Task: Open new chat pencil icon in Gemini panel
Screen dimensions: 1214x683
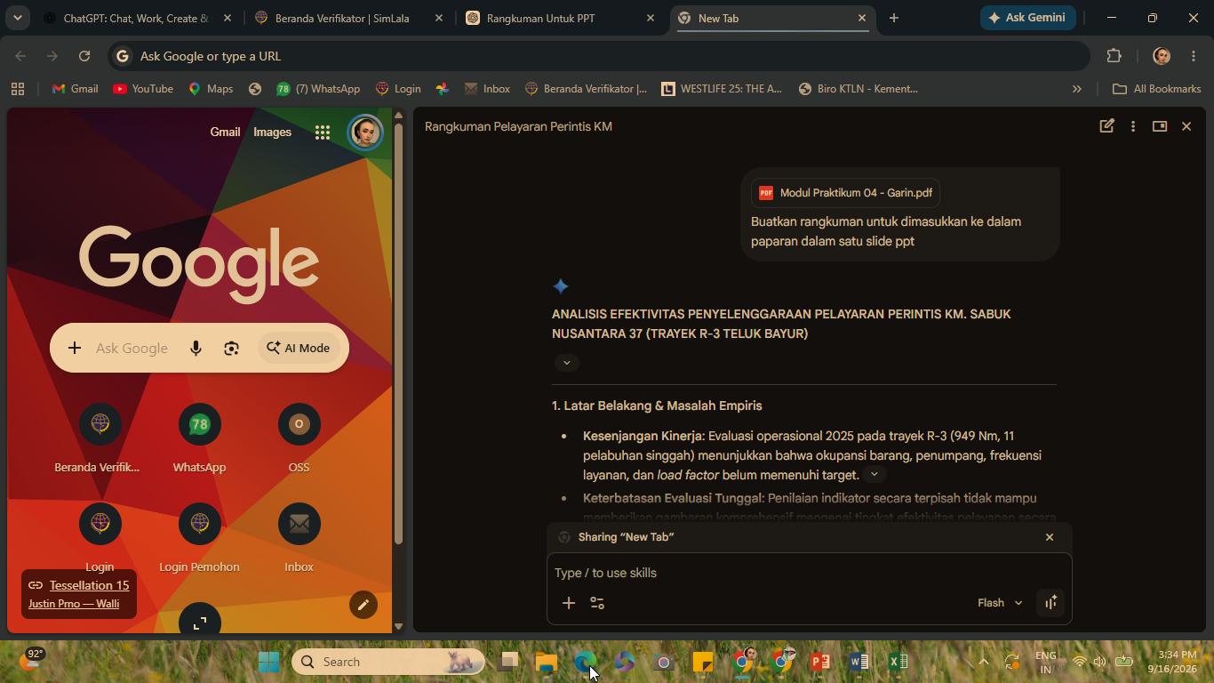Action: pos(1106,126)
